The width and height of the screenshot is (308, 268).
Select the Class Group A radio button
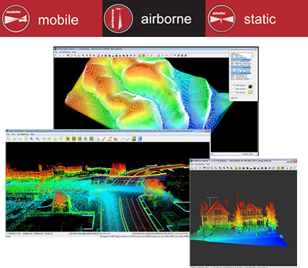[x=233, y=85]
